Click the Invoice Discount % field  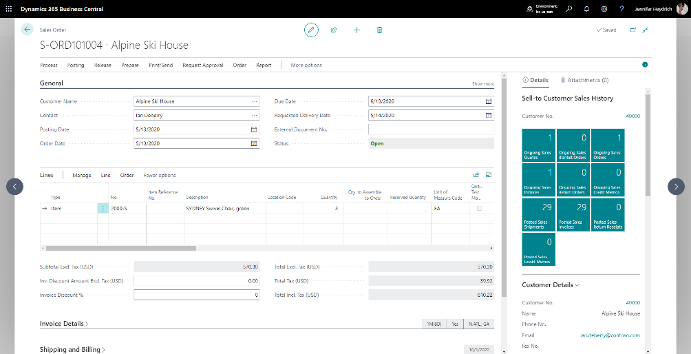tap(197, 295)
